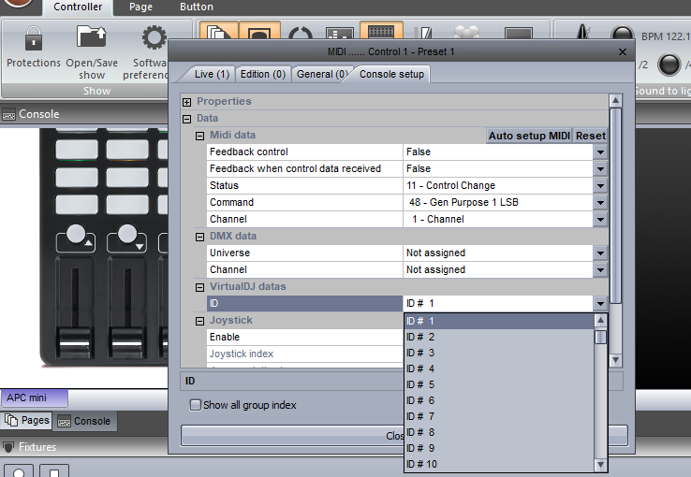This screenshot has width=691, height=477.
Task: Switch to the Edition (0) tab
Action: [x=262, y=74]
